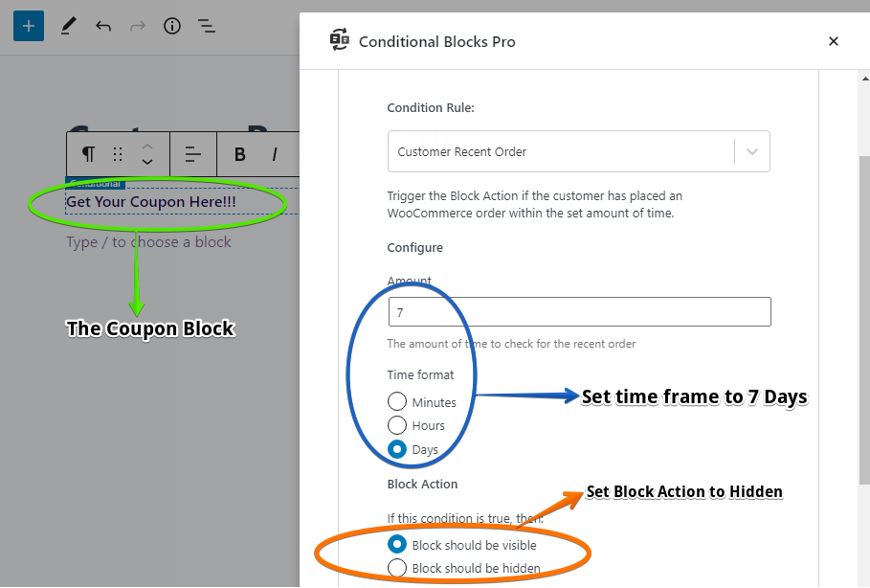This screenshot has height=588, width=870.
Task: Click the Conditional Blocks Pro logo icon
Action: coord(339,40)
